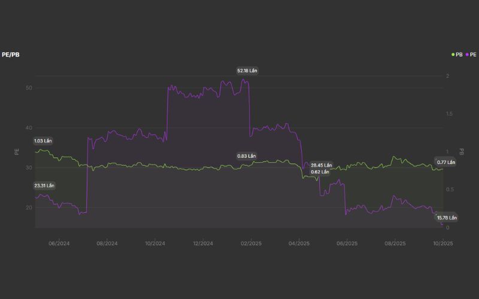Click the PE/PB chart title
The width and height of the screenshot is (479, 299).
tap(11, 54)
